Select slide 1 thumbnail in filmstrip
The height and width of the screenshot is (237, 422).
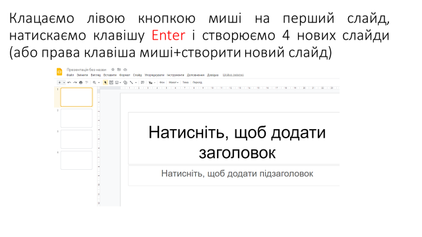(76, 97)
